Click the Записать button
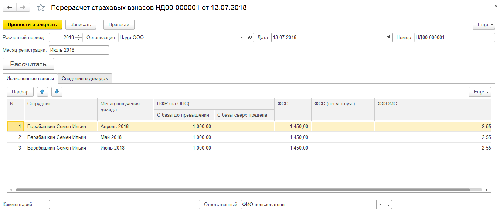 pyautogui.click(x=81, y=24)
